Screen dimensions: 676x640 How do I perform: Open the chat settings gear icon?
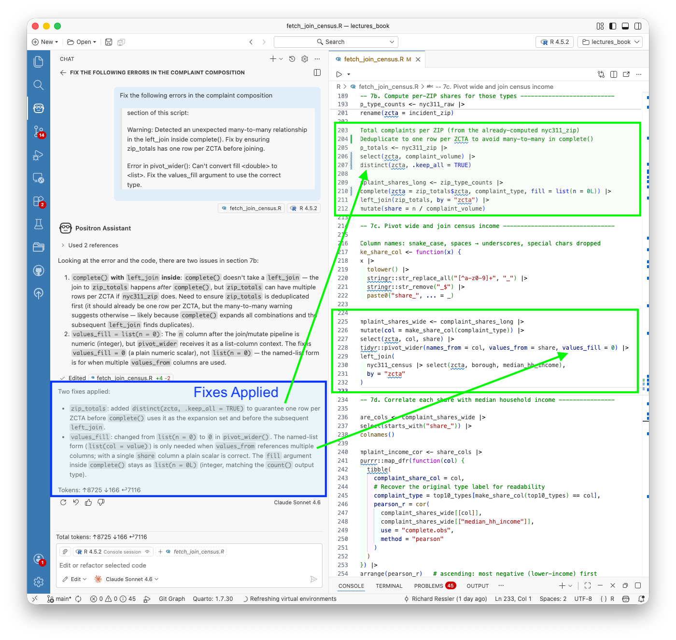click(x=304, y=58)
